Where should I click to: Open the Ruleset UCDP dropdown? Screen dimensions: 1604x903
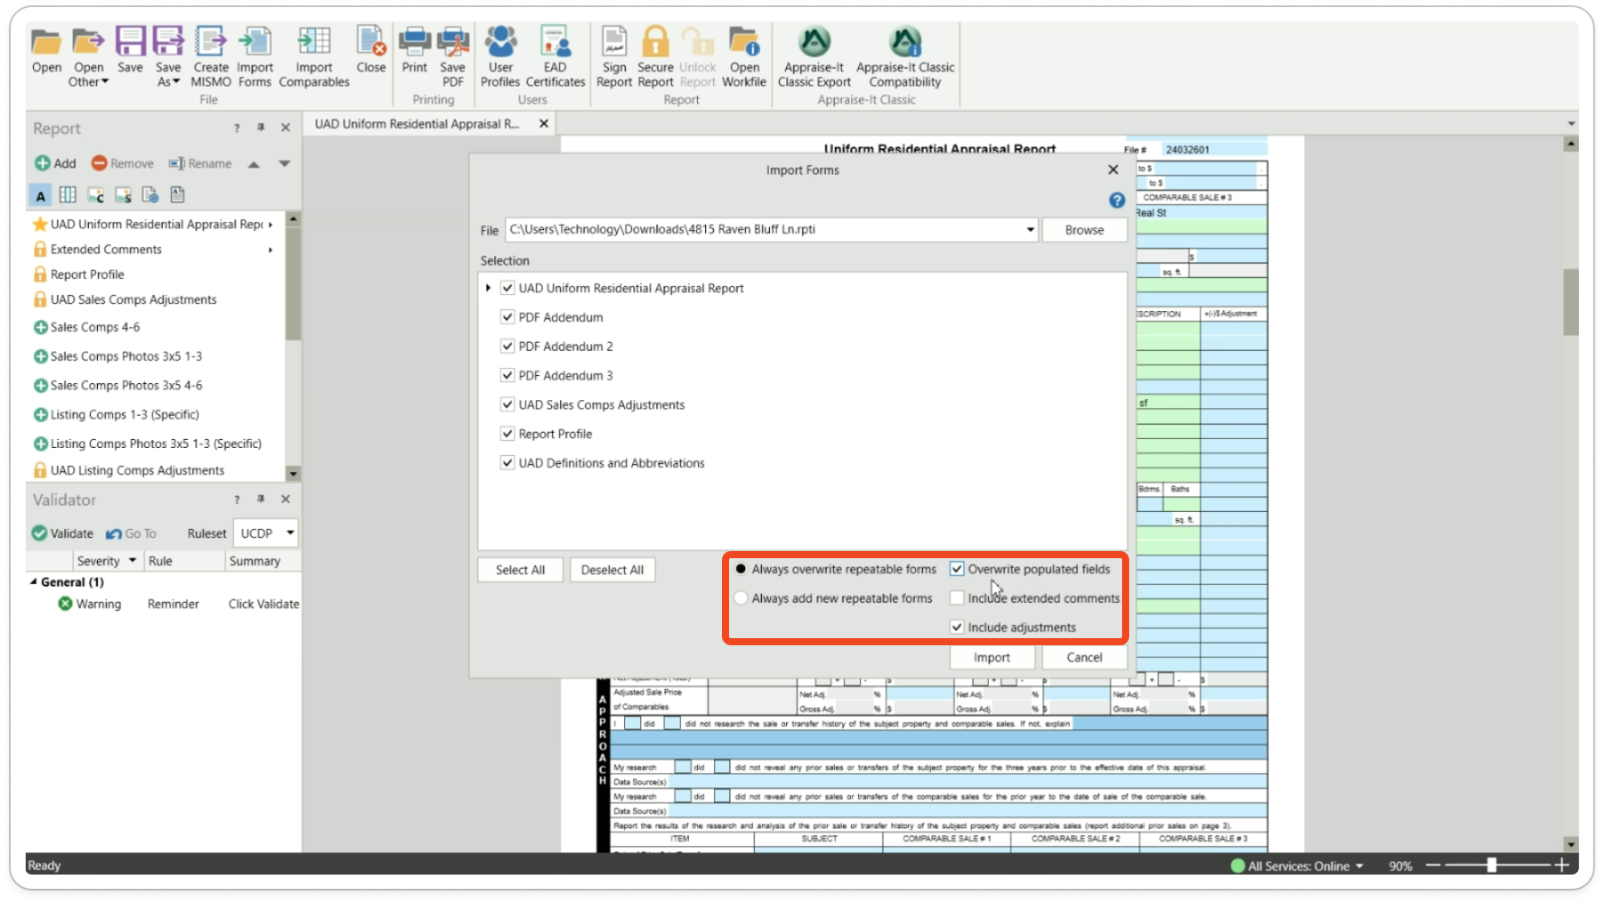(x=290, y=533)
